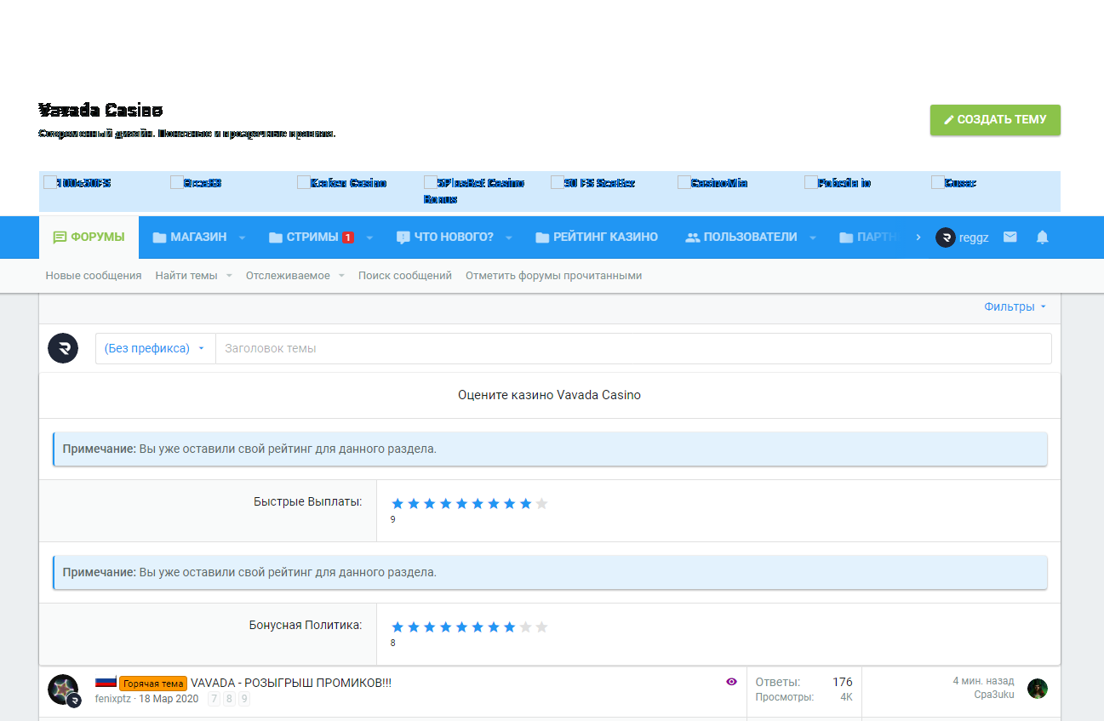Open the СТРИМЫ tab
Image resolution: width=1104 pixels, height=721 pixels.
(x=304, y=237)
